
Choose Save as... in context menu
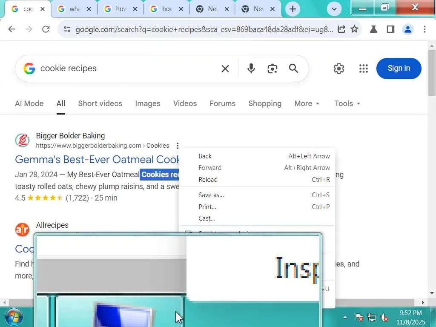pyautogui.click(x=257, y=195)
